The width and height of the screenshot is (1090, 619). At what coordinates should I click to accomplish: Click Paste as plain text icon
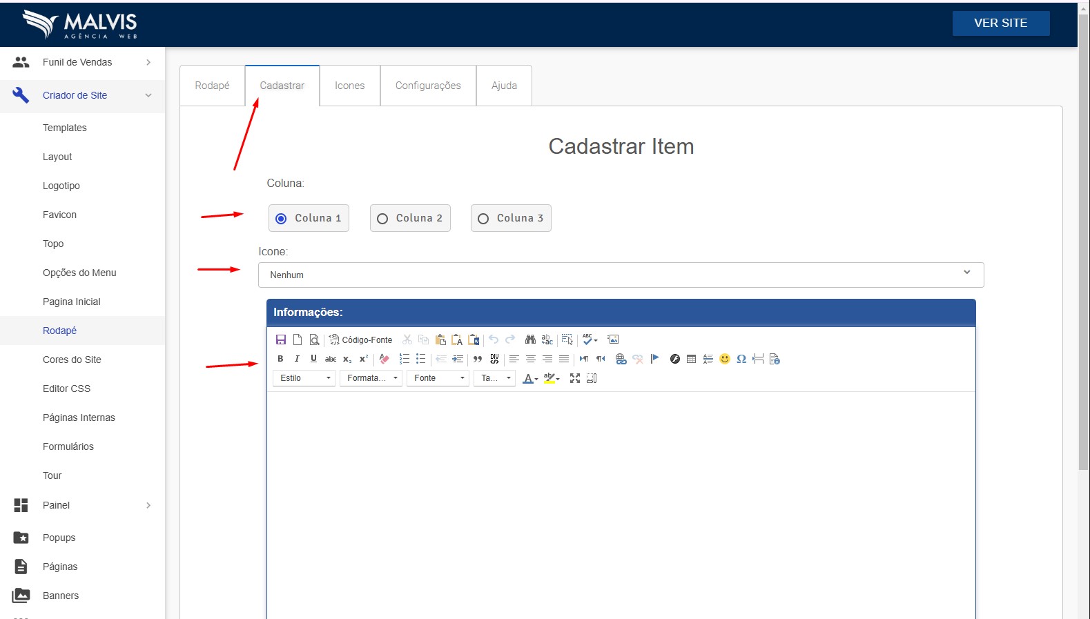[457, 340]
